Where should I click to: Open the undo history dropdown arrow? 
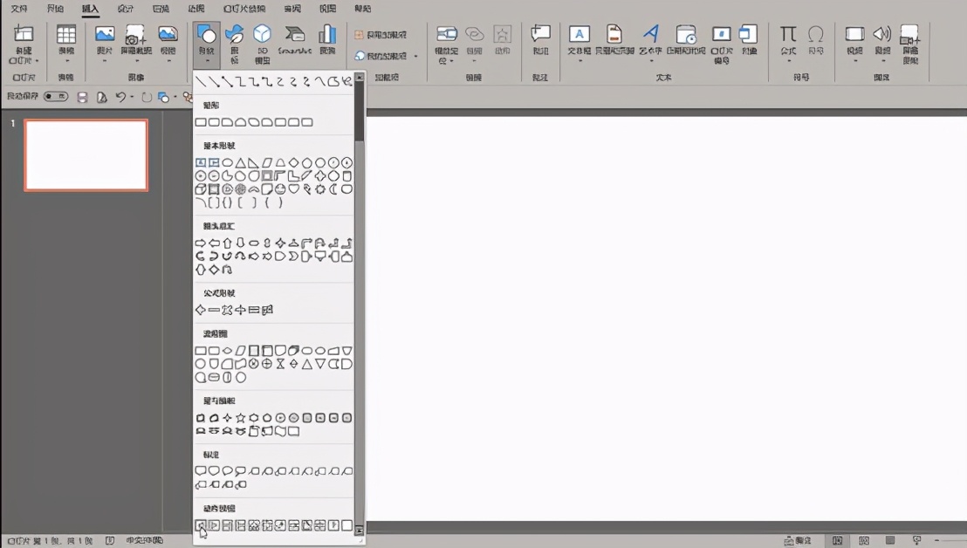(x=132, y=97)
